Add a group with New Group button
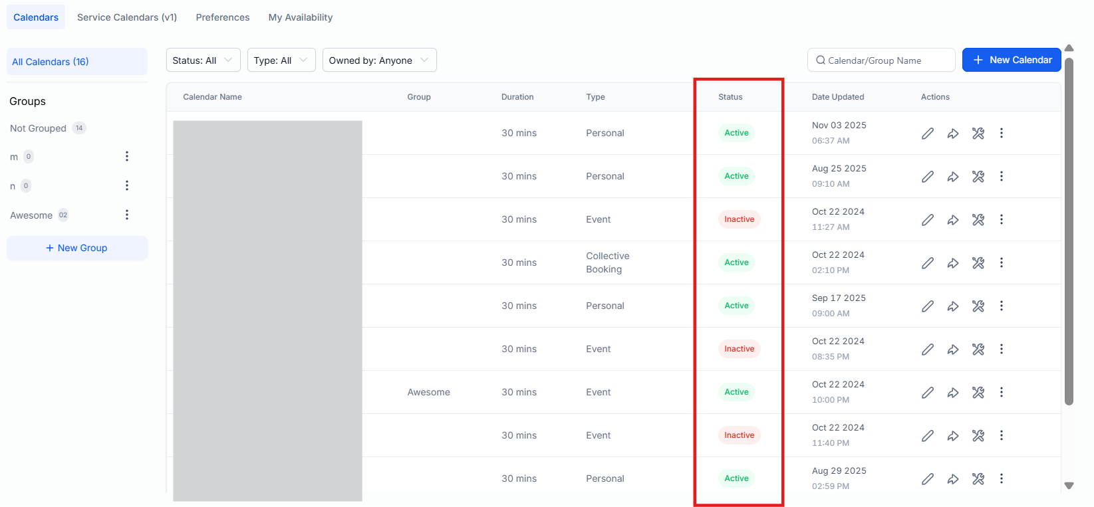This screenshot has height=507, width=1094. (77, 248)
